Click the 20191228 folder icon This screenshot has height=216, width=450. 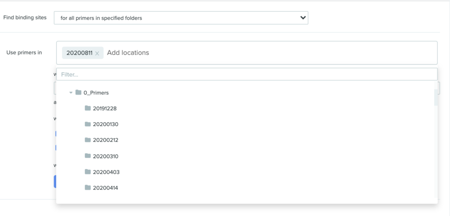[x=88, y=108]
